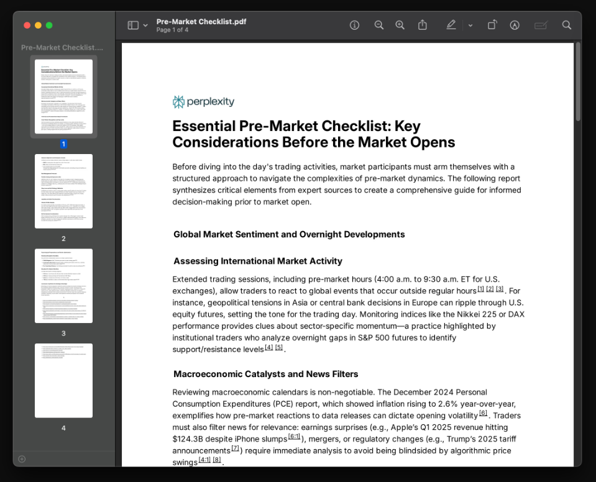Click heading Macroeconomic Catalysts and News Filters
This screenshot has width=596, height=482.
tap(266, 374)
